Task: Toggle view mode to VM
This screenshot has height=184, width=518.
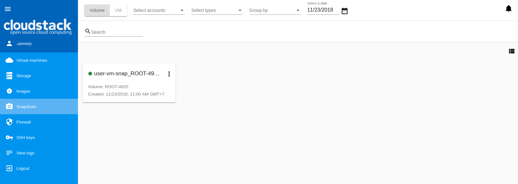Action: pyautogui.click(x=118, y=10)
